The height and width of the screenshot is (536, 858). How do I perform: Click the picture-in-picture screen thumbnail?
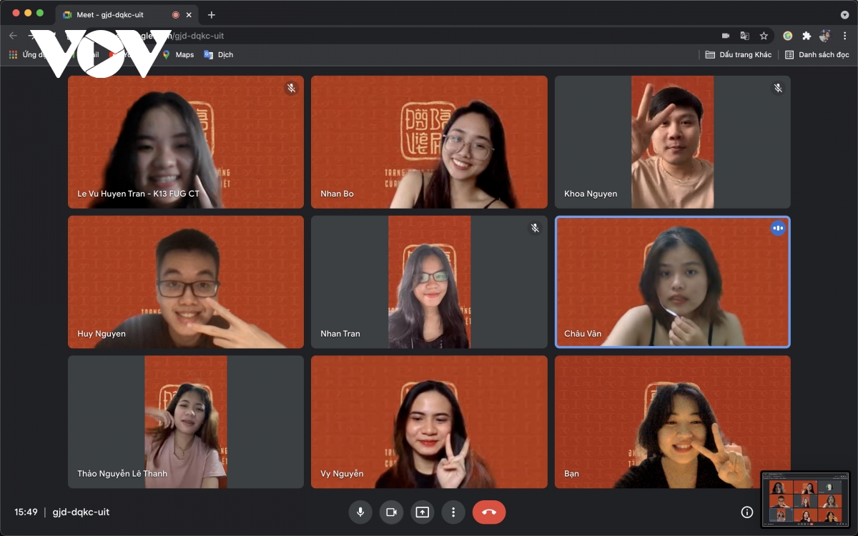[805, 499]
